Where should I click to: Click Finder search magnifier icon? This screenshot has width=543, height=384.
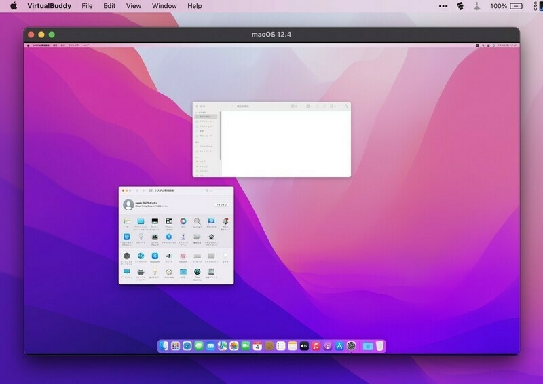click(345, 107)
